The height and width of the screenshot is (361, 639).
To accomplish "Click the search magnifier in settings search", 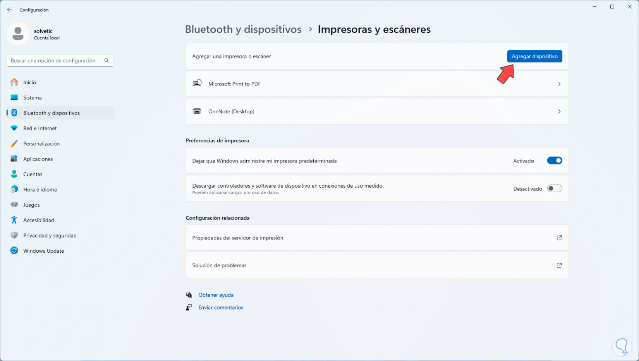I will click(x=106, y=60).
